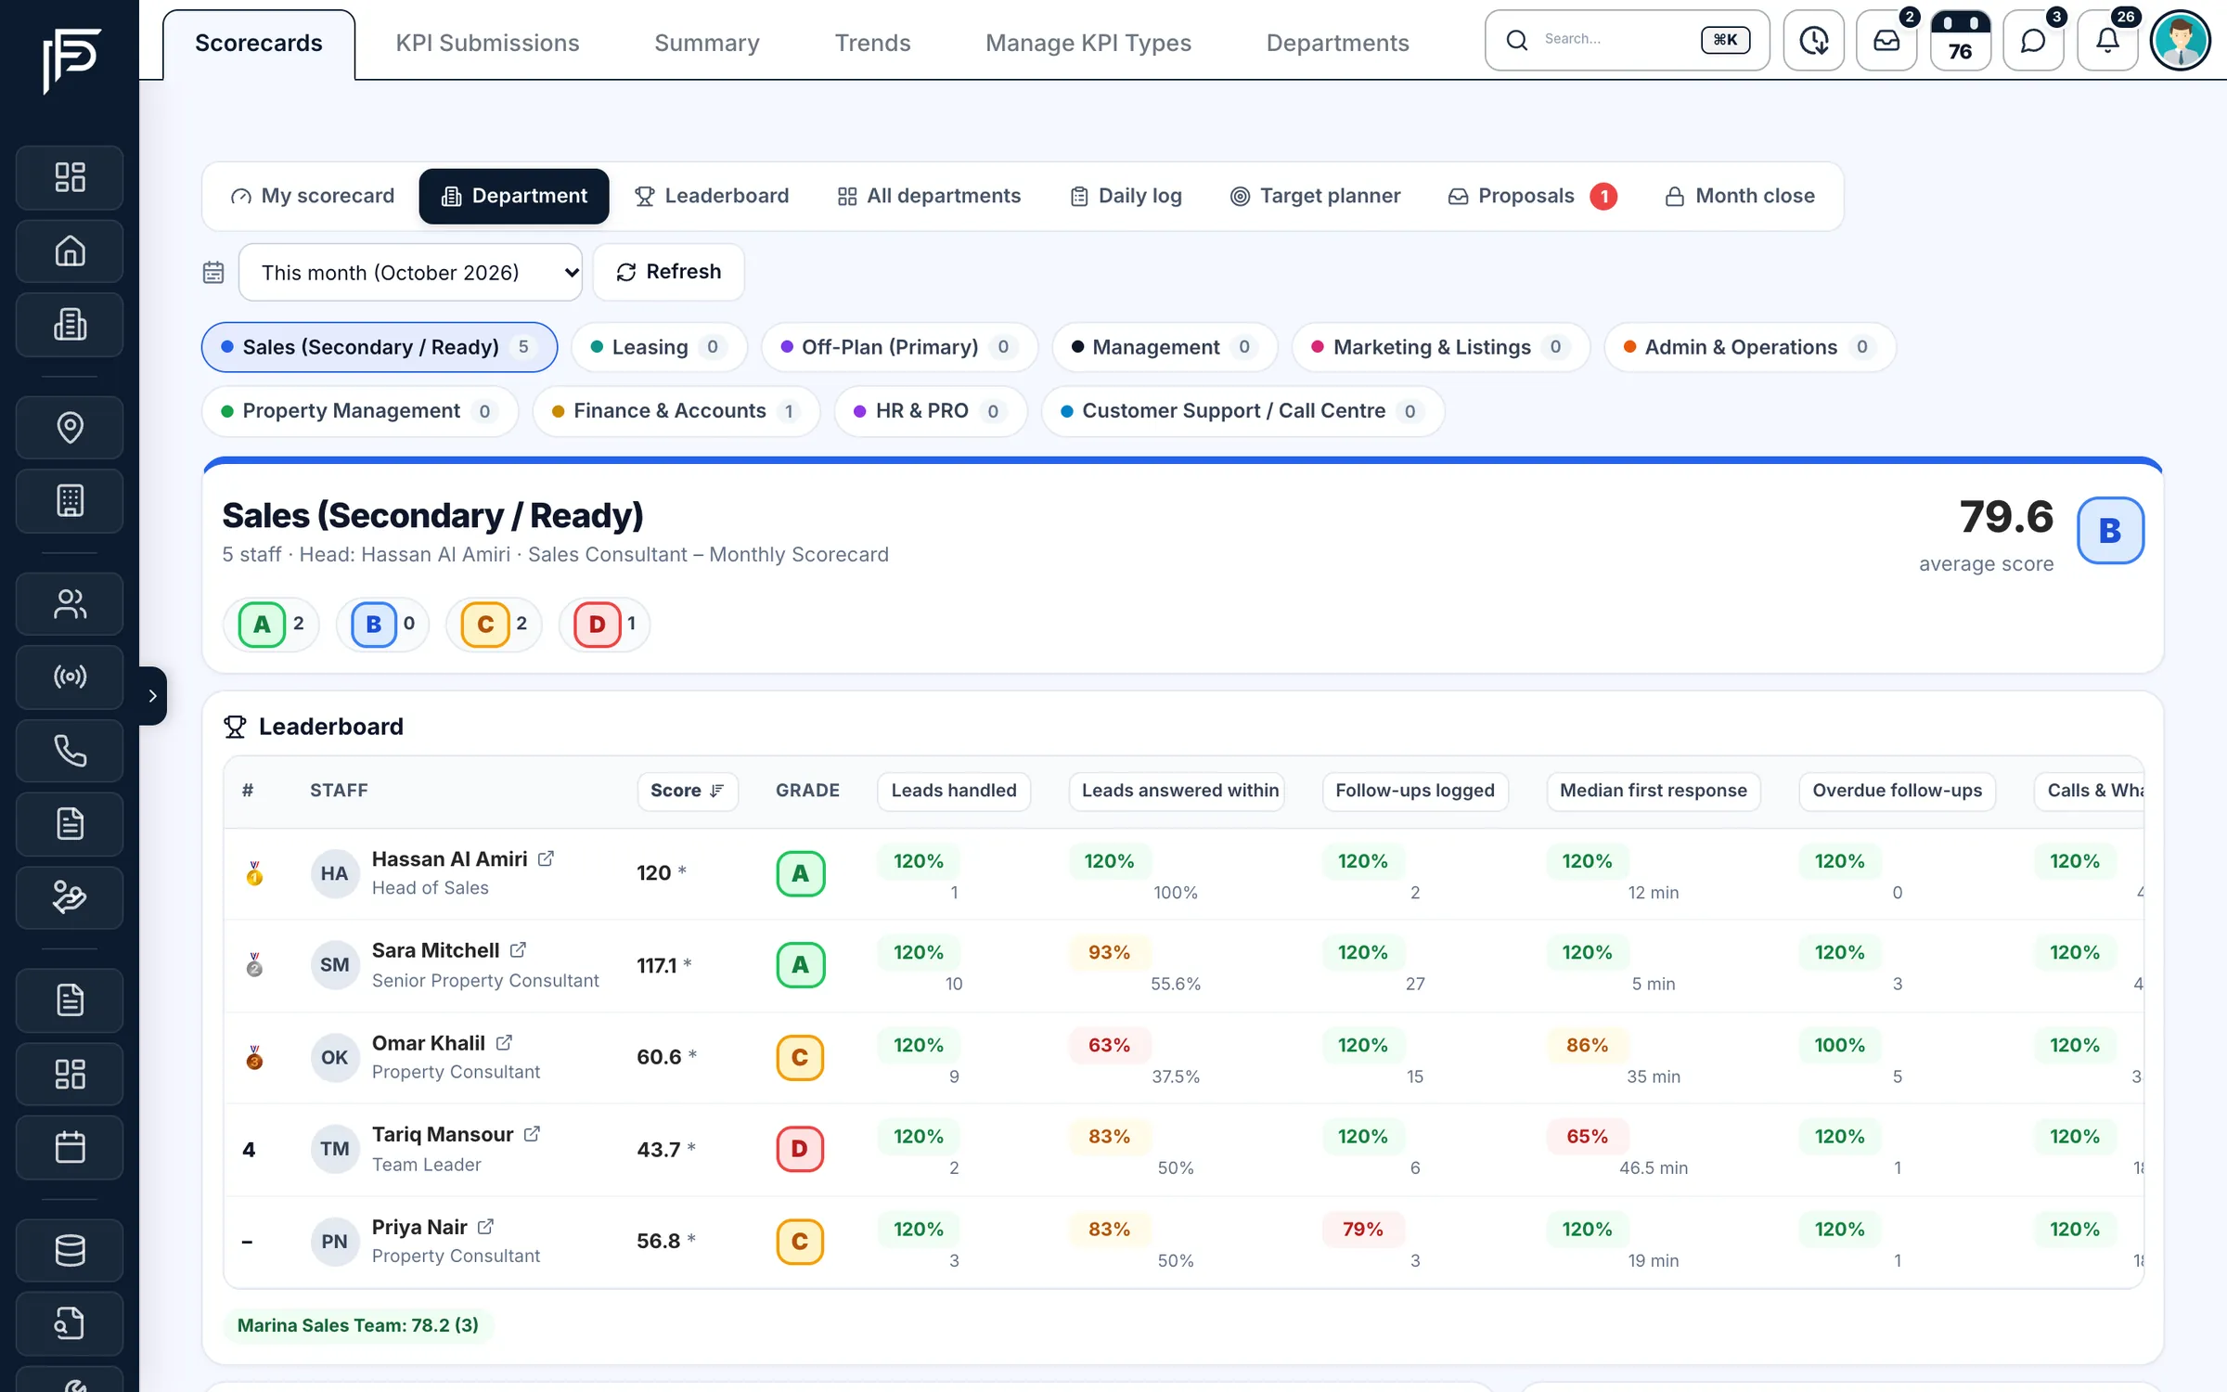Open the chat bubble icon with badge 3

[2033, 40]
